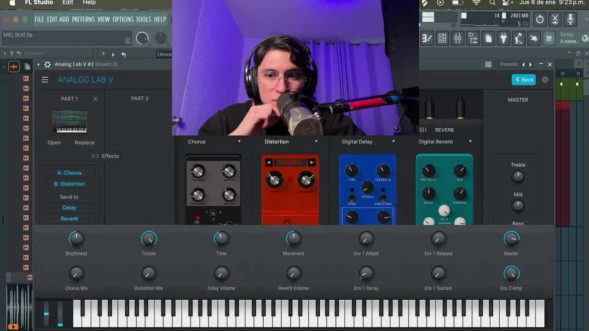This screenshot has height=331, width=589.
Task: Click Replace under Part 1 instrument
Action: point(85,143)
